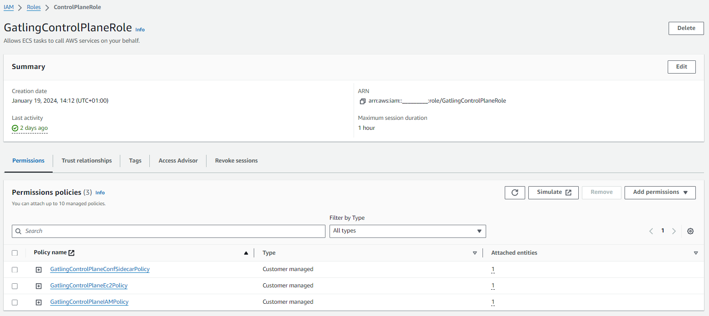
Task: Open the Tags tab
Action: [135, 161]
